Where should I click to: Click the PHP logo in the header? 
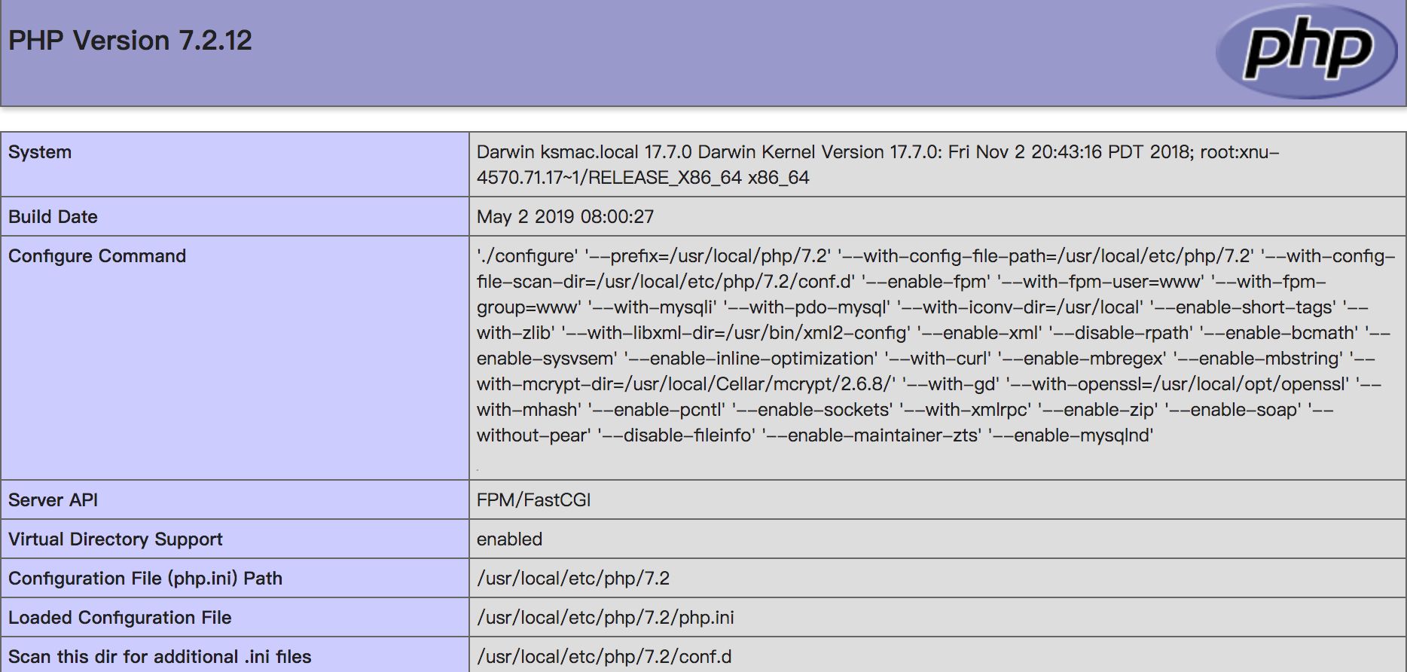click(x=1307, y=51)
